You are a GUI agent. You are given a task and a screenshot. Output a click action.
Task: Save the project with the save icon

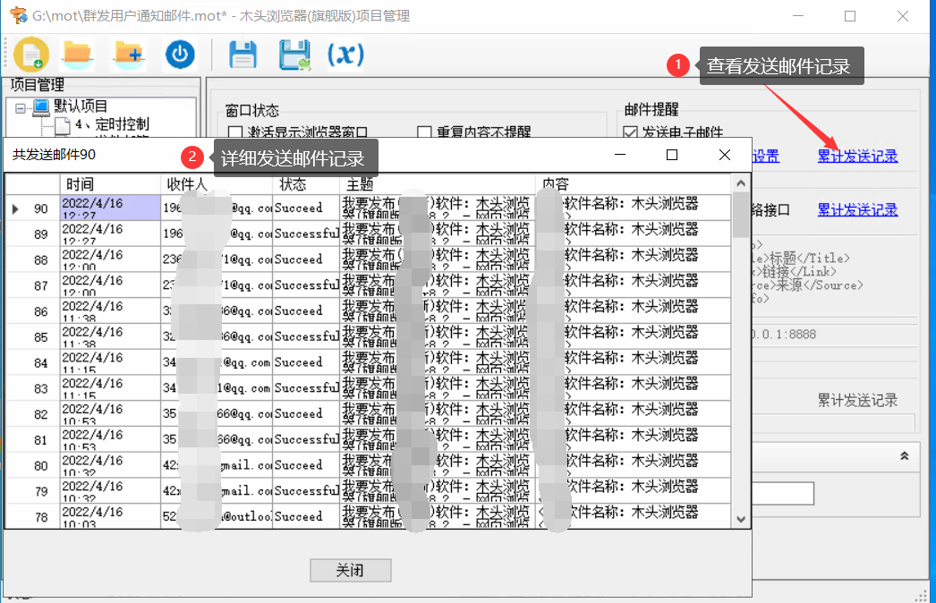(x=243, y=54)
